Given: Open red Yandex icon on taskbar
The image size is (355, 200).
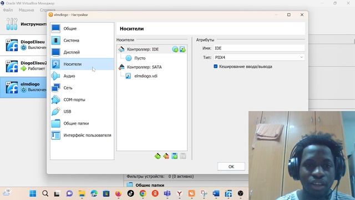Looking at the screenshot, I should [155, 193].
